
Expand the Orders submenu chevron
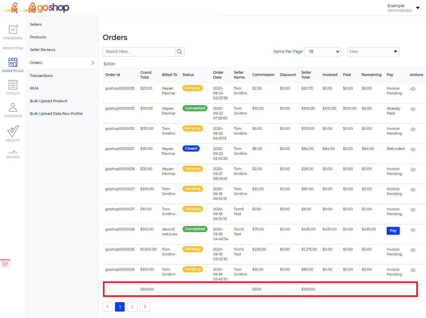pyautogui.click(x=93, y=63)
